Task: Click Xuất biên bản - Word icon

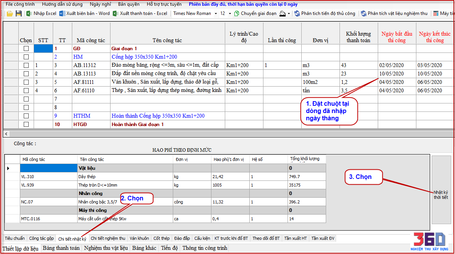Action: pyautogui.click(x=62, y=13)
